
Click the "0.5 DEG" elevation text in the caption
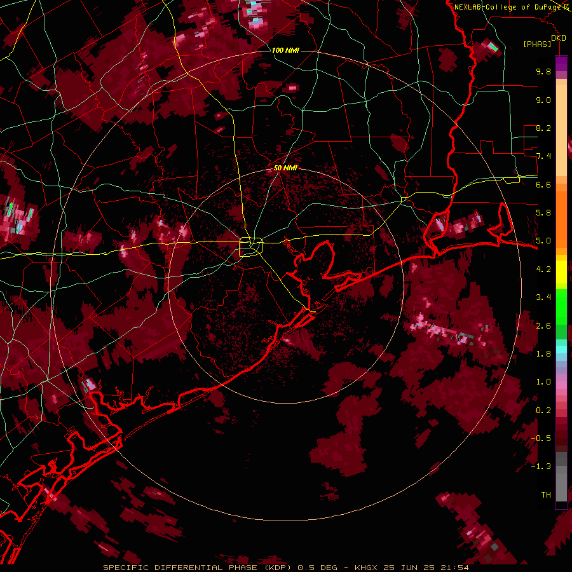pyautogui.click(x=317, y=568)
